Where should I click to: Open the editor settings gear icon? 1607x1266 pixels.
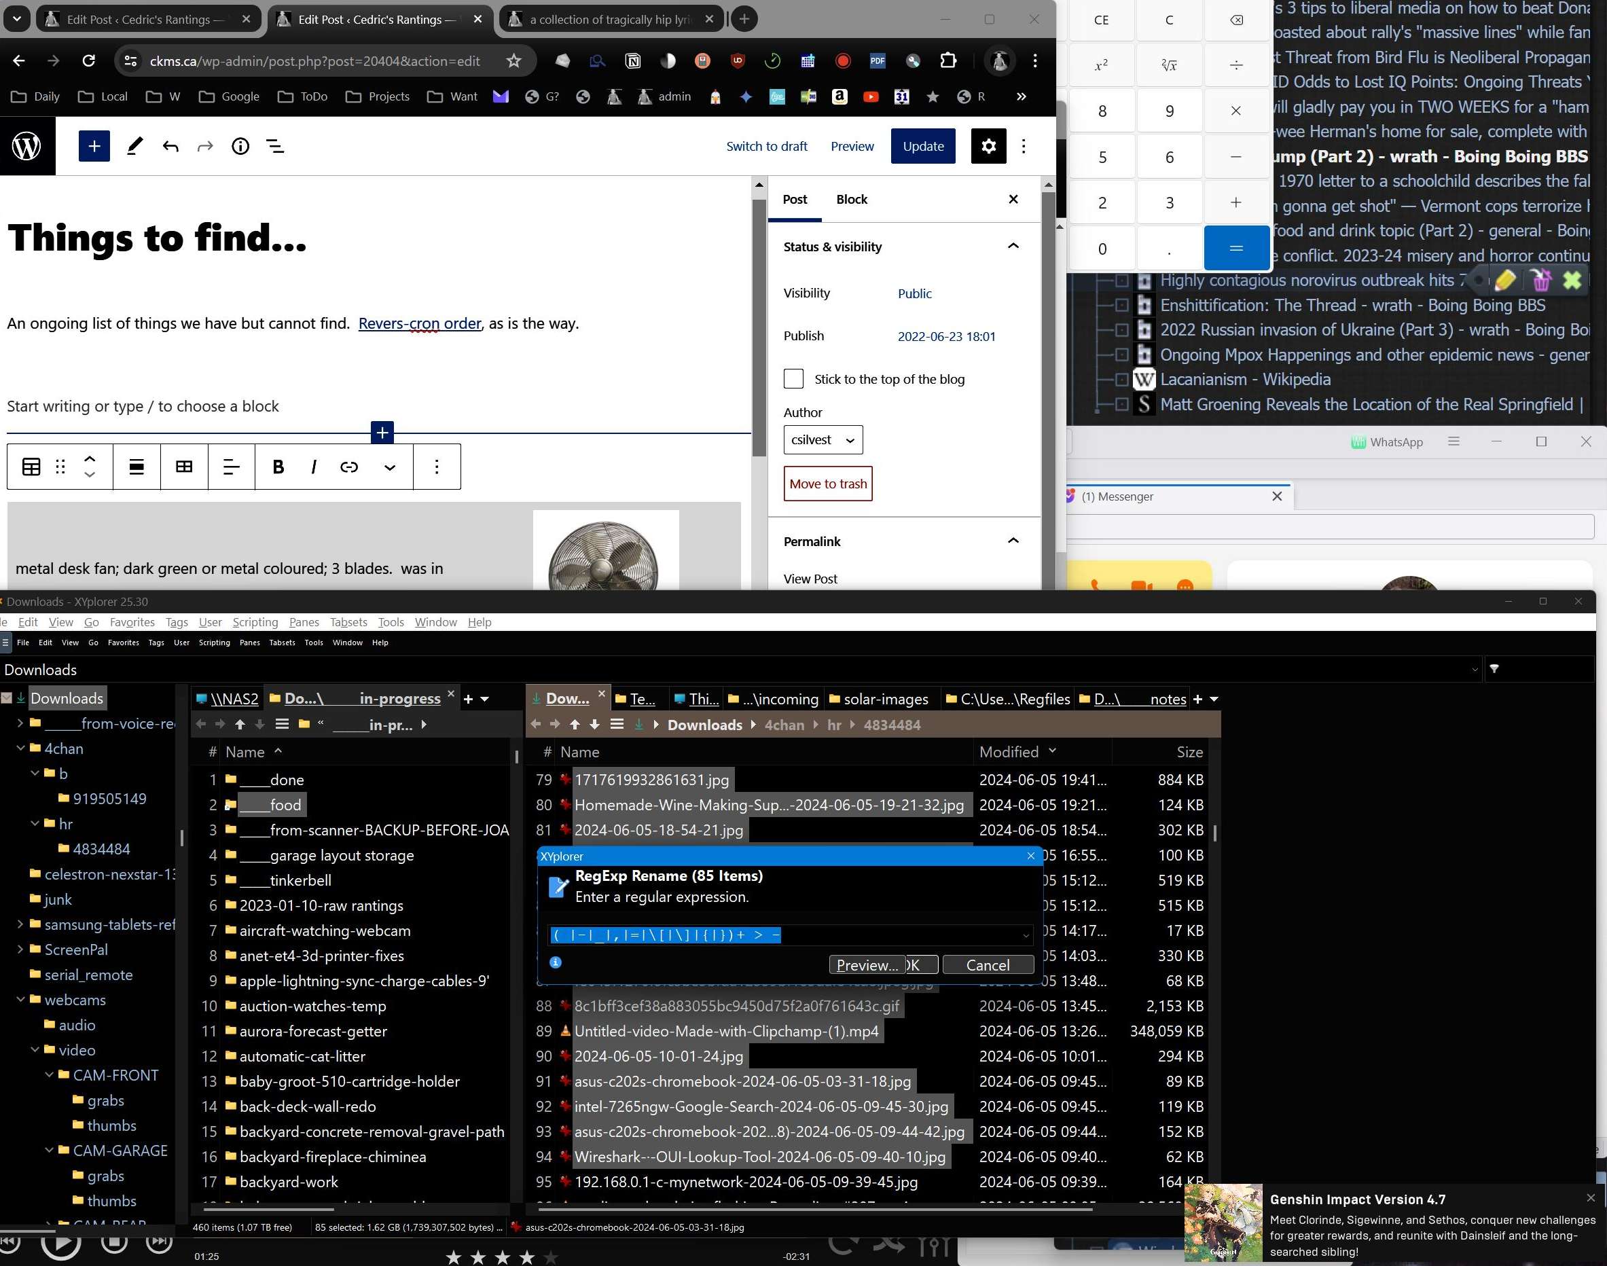(988, 146)
